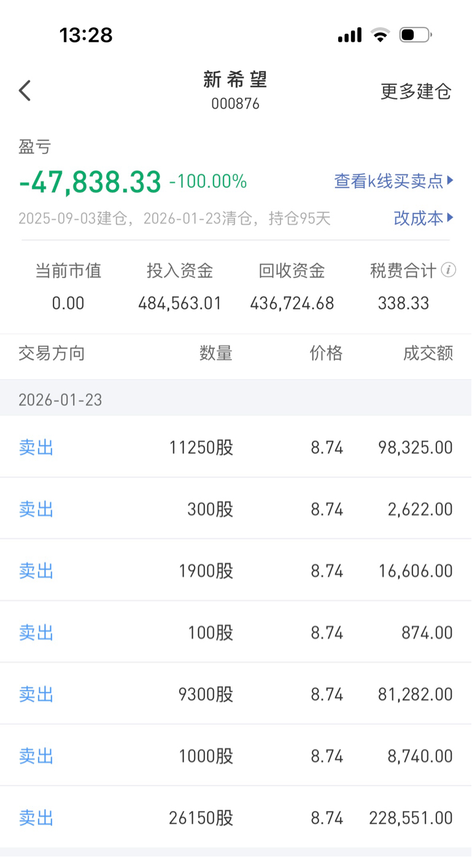Tap price 8.74 in 26150股 row
472x857 pixels.
pyautogui.click(x=327, y=818)
